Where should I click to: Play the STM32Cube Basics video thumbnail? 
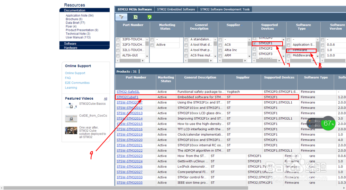click(71, 106)
